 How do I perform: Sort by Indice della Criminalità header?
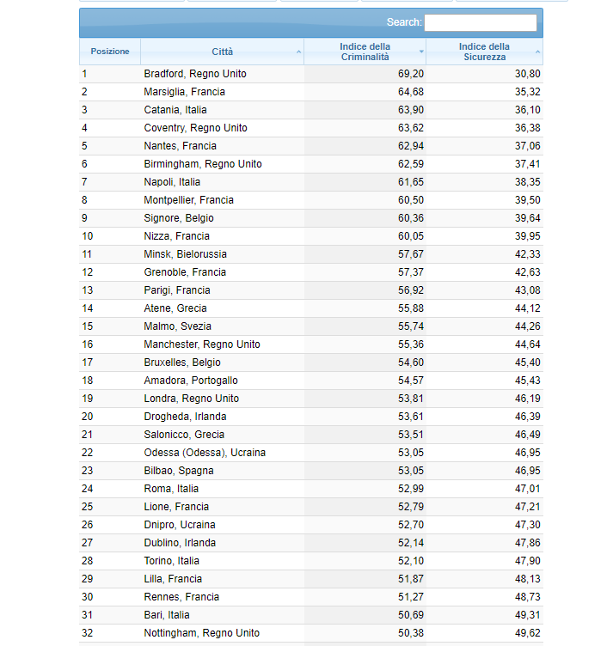[x=365, y=52]
